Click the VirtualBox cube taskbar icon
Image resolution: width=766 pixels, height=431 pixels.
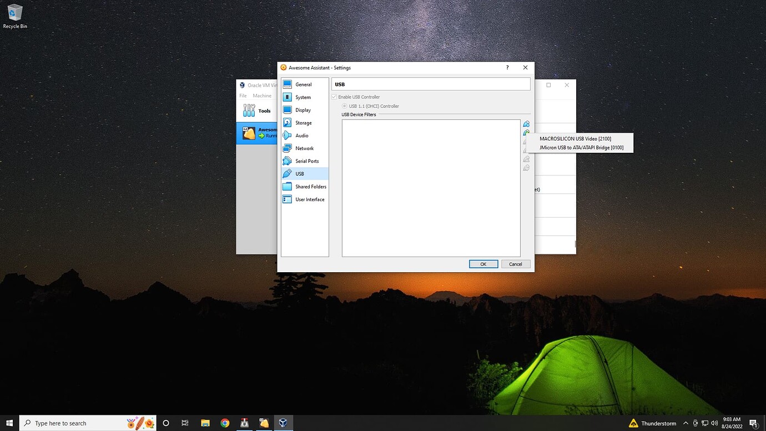(283, 423)
